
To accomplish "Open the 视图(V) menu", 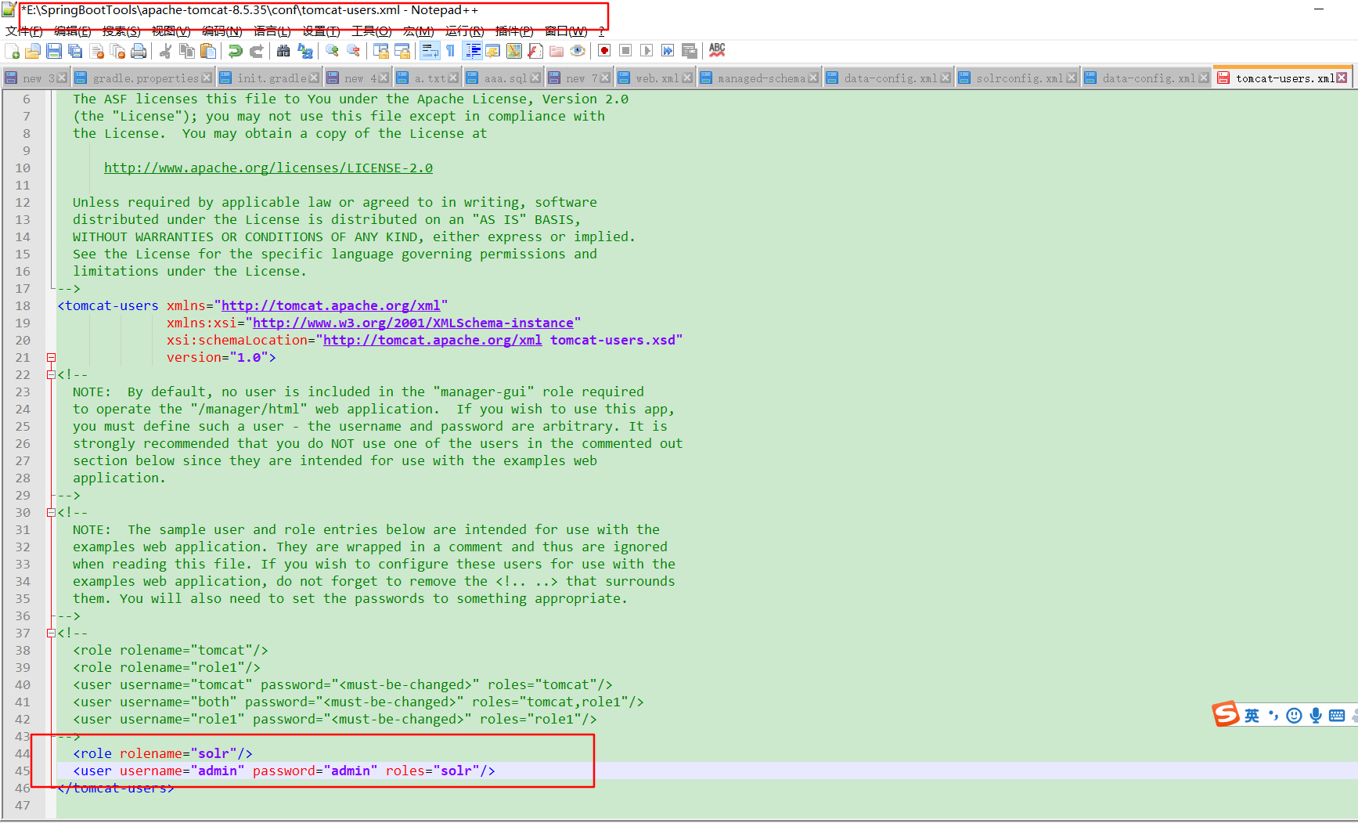I will (x=171, y=31).
